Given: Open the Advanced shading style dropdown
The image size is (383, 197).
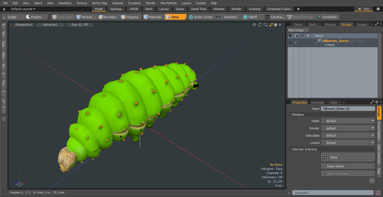Looking at the screenshot, I should click(x=50, y=25).
